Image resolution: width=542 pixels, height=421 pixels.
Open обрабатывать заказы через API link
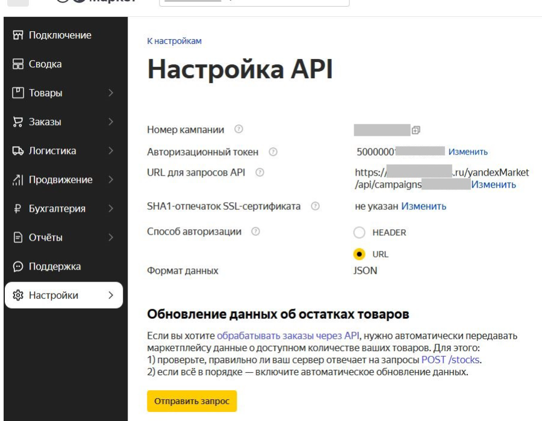click(288, 336)
